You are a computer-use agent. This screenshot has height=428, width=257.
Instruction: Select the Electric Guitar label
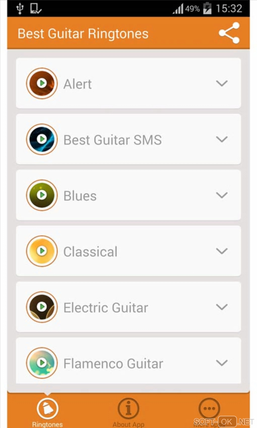(106, 307)
